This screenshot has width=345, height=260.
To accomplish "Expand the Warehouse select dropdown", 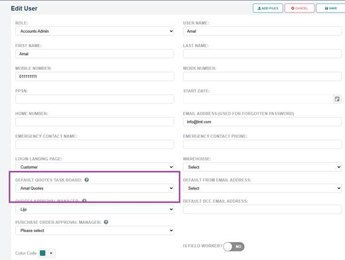I will [x=262, y=167].
